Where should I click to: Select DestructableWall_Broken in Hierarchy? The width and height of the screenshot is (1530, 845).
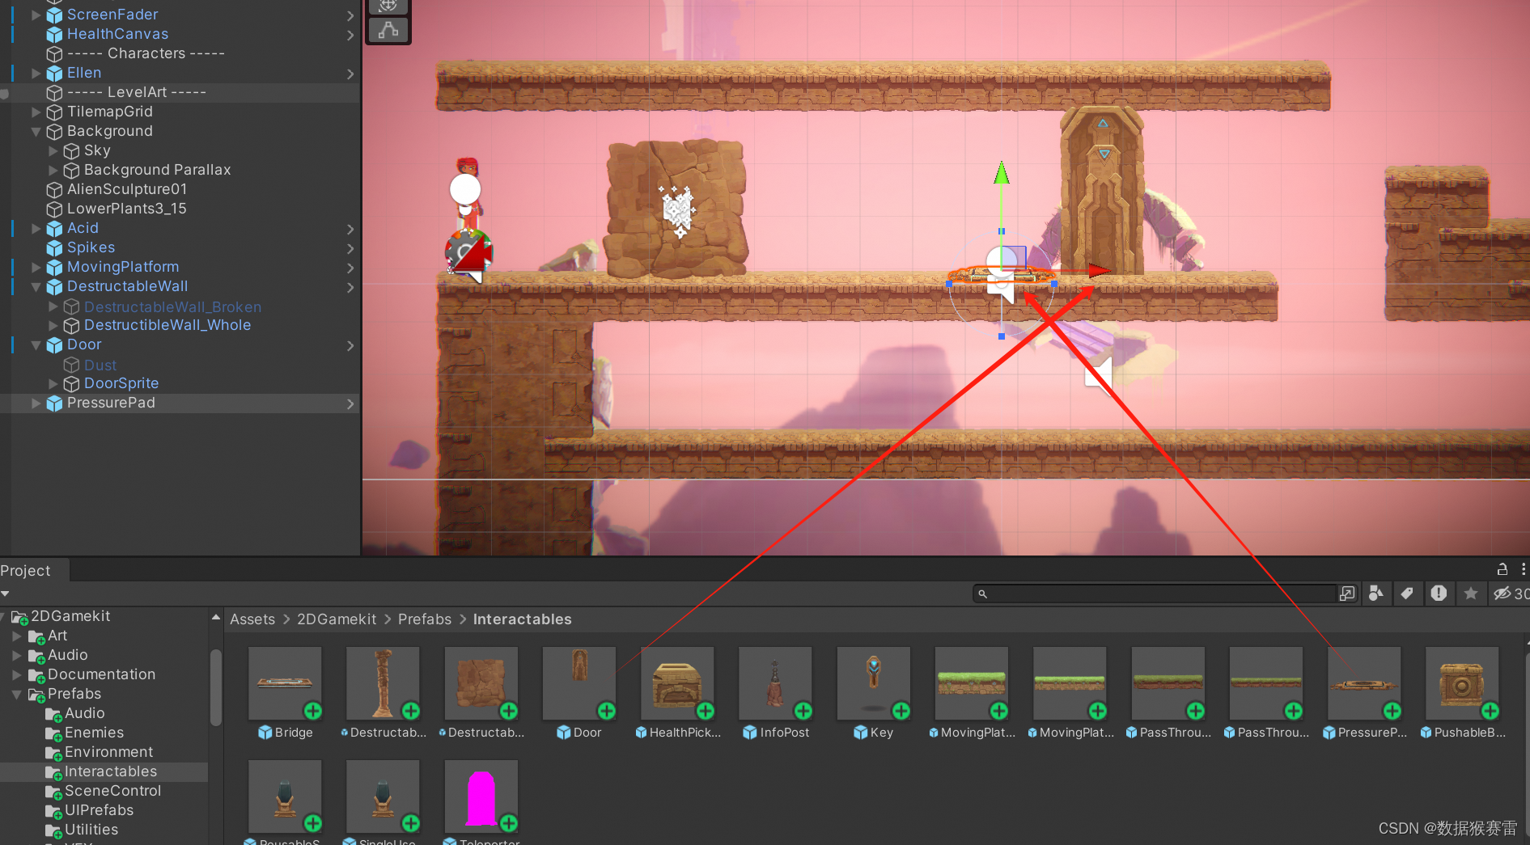(172, 307)
